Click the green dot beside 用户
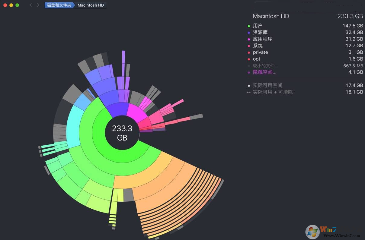365x240 pixels. (249, 26)
